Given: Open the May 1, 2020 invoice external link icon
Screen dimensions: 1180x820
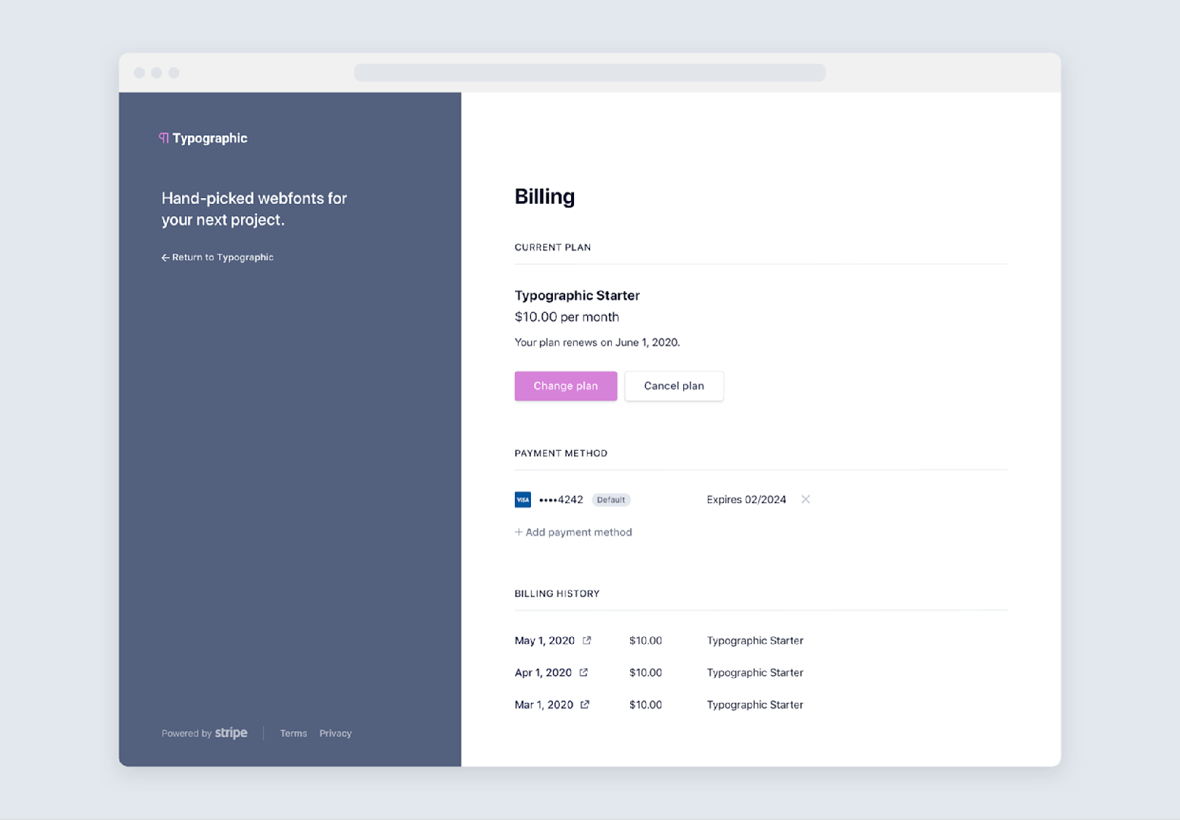Looking at the screenshot, I should 587,641.
